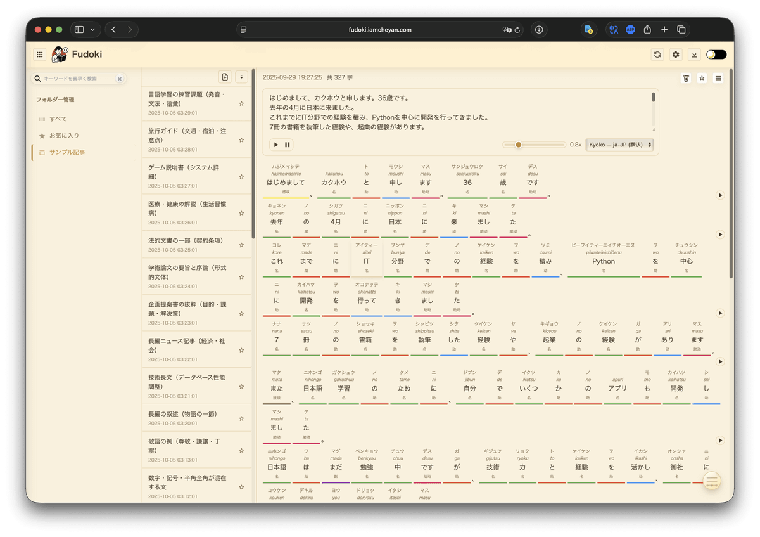Focus the keyword search input
Image resolution: width=760 pixels, height=537 pixels.
click(x=78, y=79)
